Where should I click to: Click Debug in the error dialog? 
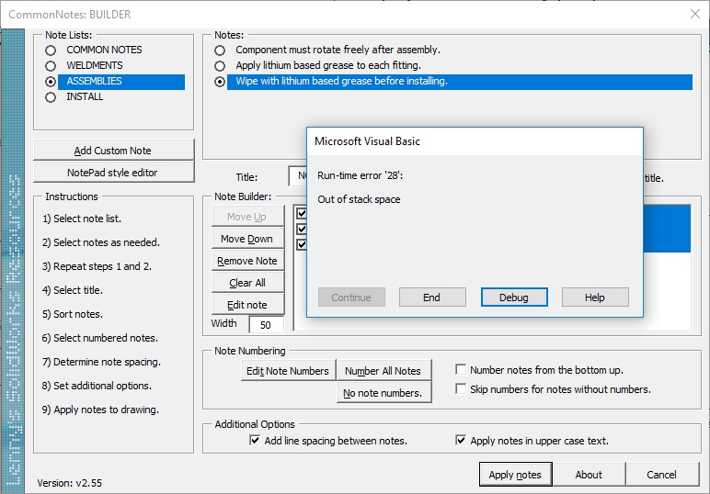coord(514,297)
